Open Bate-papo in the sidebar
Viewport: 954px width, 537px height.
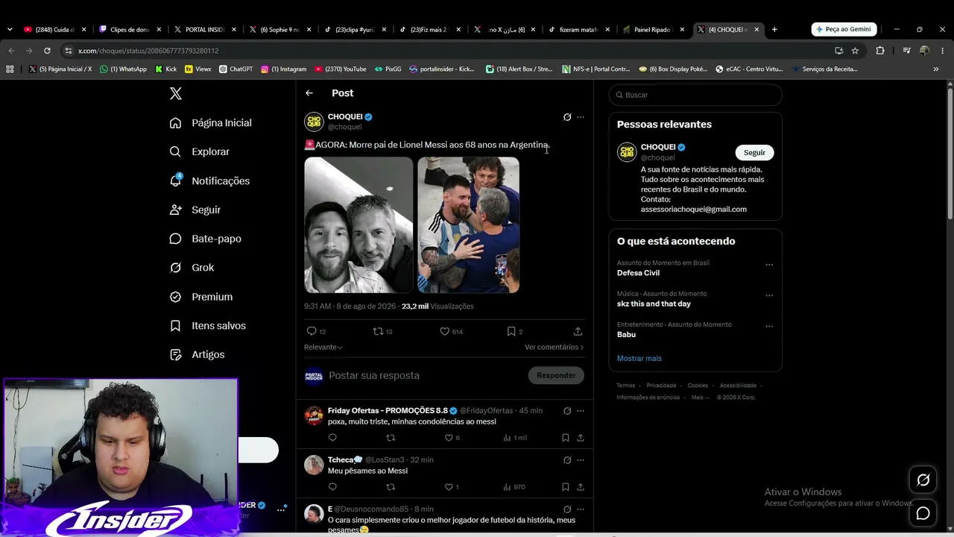[206, 239]
